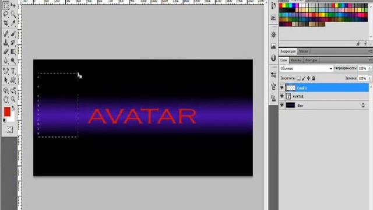Select the Brush tool
The height and width of the screenshot is (210, 373).
[13, 34]
